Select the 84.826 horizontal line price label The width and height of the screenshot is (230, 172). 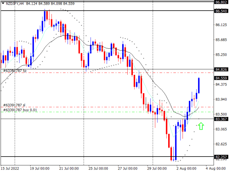click(221, 69)
